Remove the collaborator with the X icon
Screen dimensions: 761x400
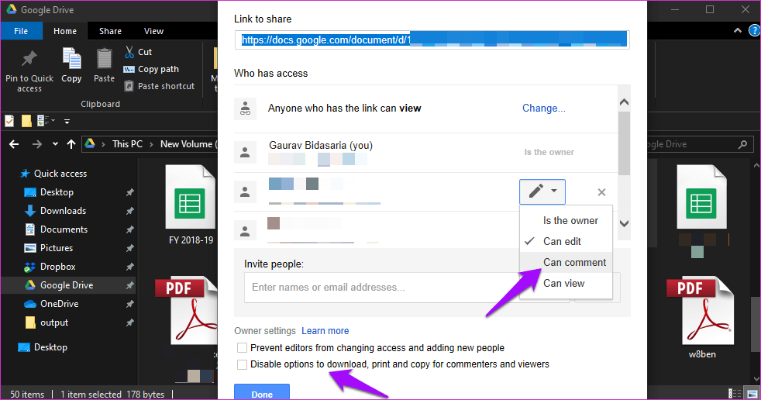pyautogui.click(x=601, y=192)
